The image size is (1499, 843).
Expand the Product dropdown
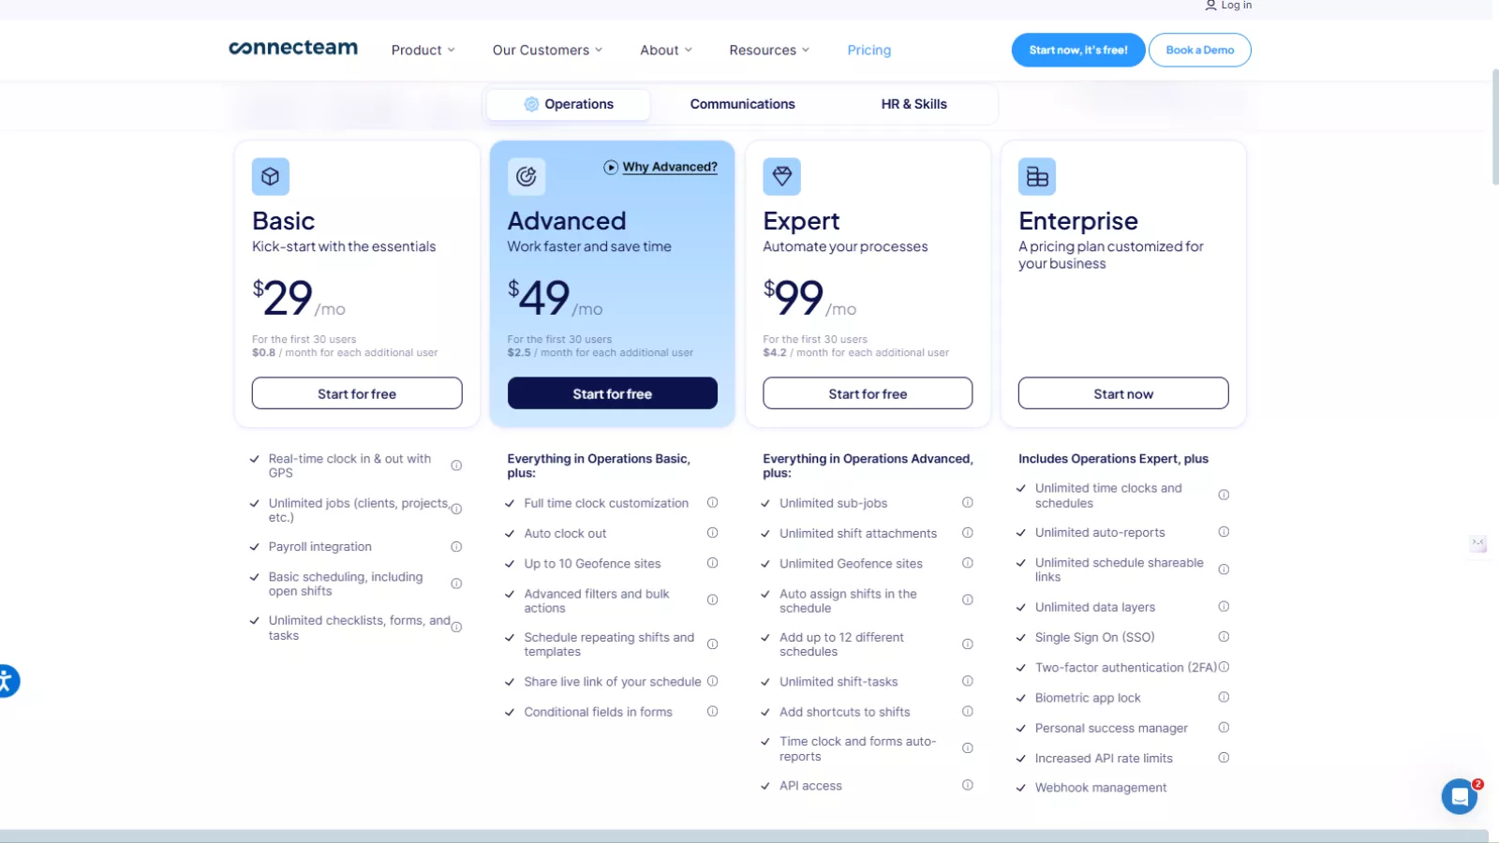coord(423,50)
